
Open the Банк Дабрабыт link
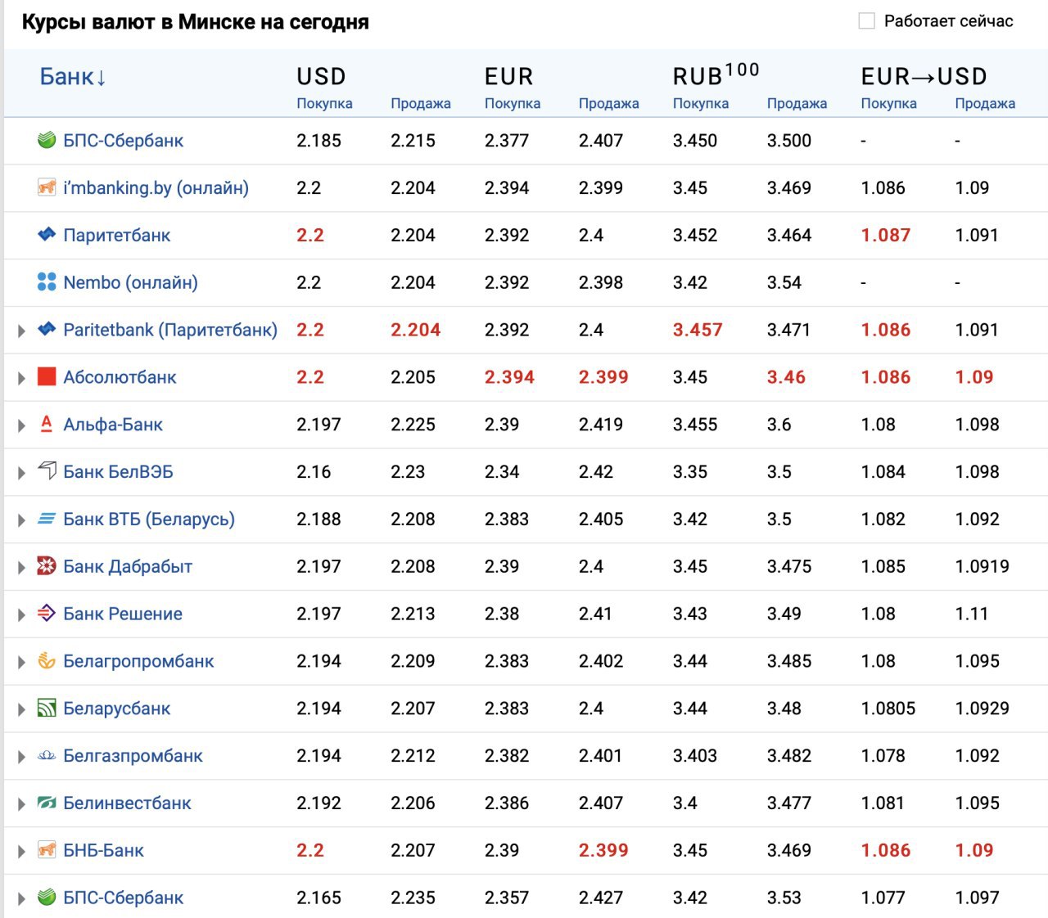(x=128, y=567)
